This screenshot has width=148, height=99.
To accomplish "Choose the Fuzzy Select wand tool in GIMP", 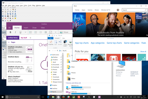I will tap(10, 9).
